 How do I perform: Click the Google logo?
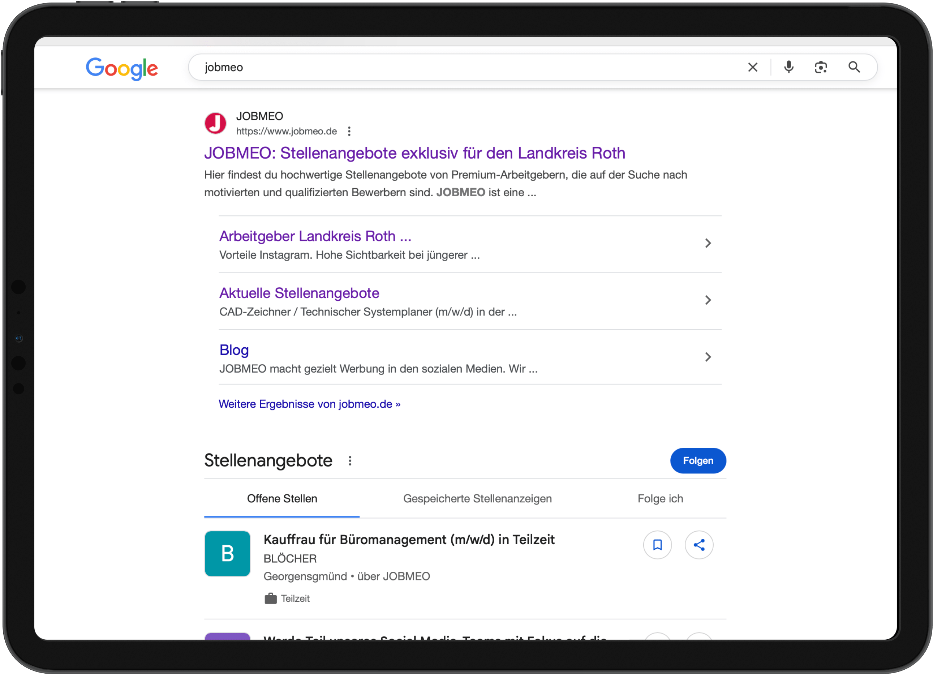click(122, 68)
